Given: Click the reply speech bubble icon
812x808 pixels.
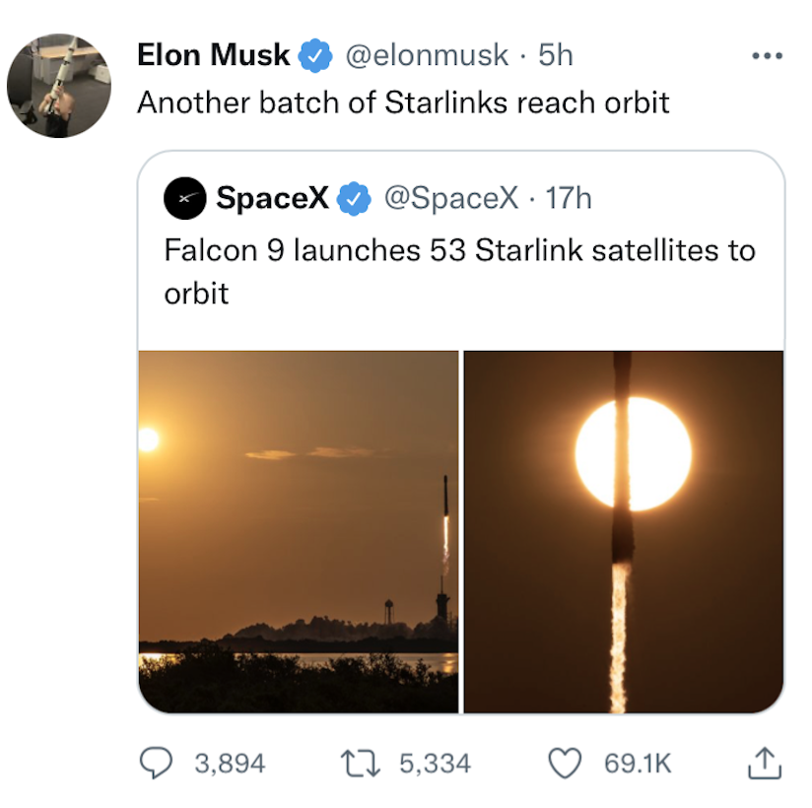Looking at the screenshot, I should point(157,763).
